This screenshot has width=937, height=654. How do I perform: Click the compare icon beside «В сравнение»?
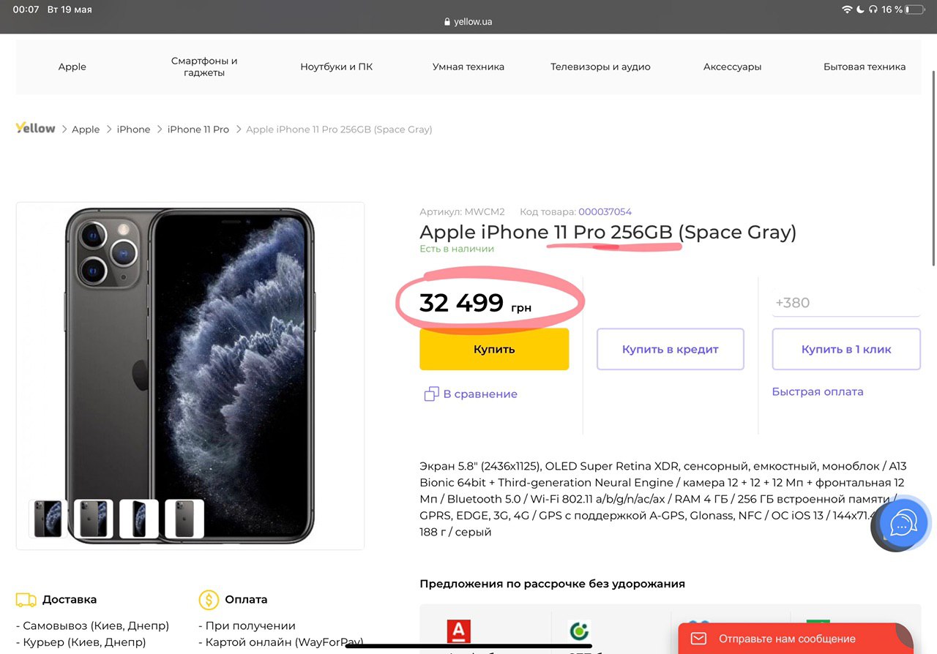431,394
